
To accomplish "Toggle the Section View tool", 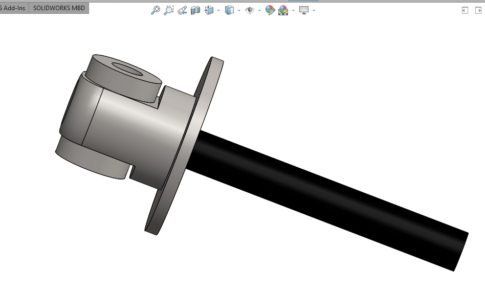I will click(195, 10).
